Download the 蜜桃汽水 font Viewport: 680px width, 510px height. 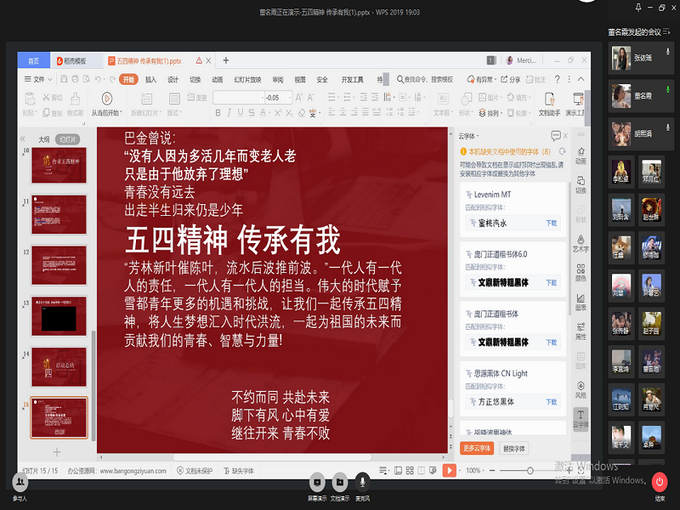pos(551,223)
